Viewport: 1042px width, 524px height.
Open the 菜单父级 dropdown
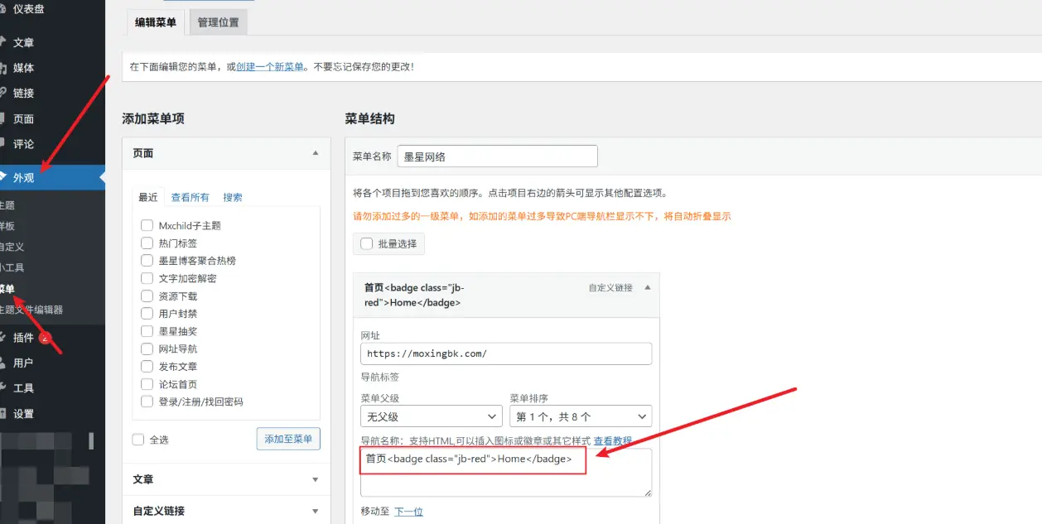point(430,416)
